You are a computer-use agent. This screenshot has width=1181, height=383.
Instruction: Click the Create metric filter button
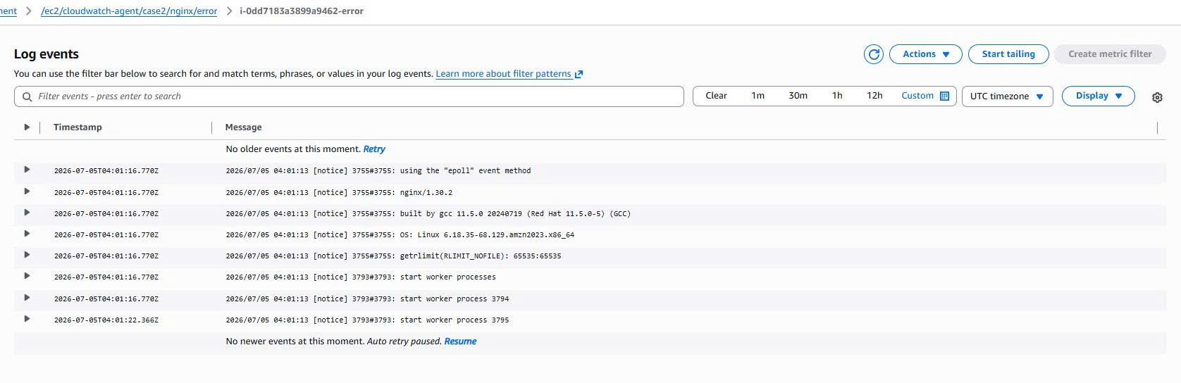(x=1110, y=54)
